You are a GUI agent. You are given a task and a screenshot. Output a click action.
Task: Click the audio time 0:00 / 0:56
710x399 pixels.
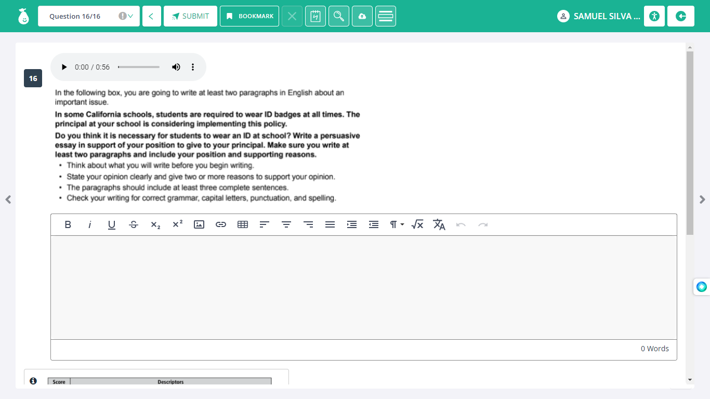tap(92, 67)
